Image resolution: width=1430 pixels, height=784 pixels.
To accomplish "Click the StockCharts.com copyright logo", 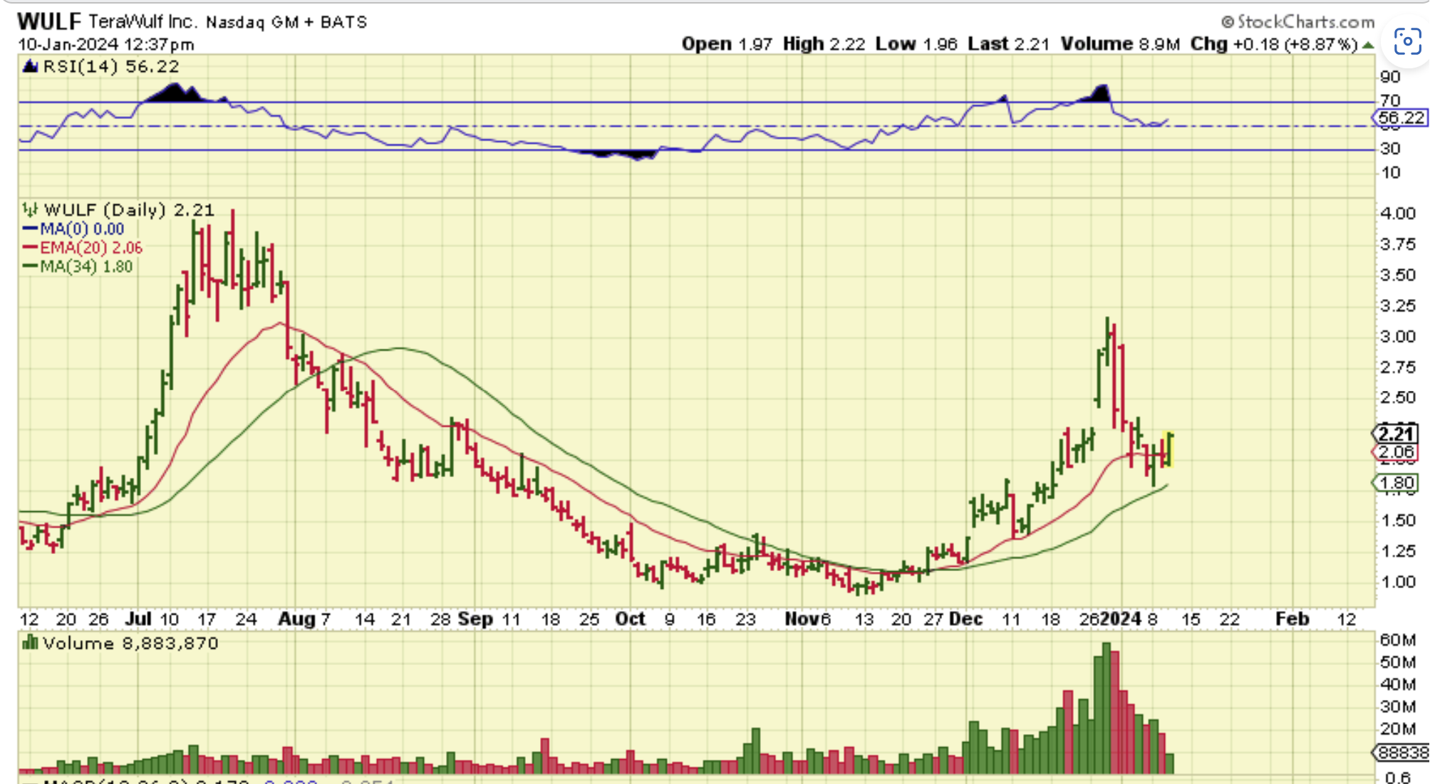I will (1297, 21).
